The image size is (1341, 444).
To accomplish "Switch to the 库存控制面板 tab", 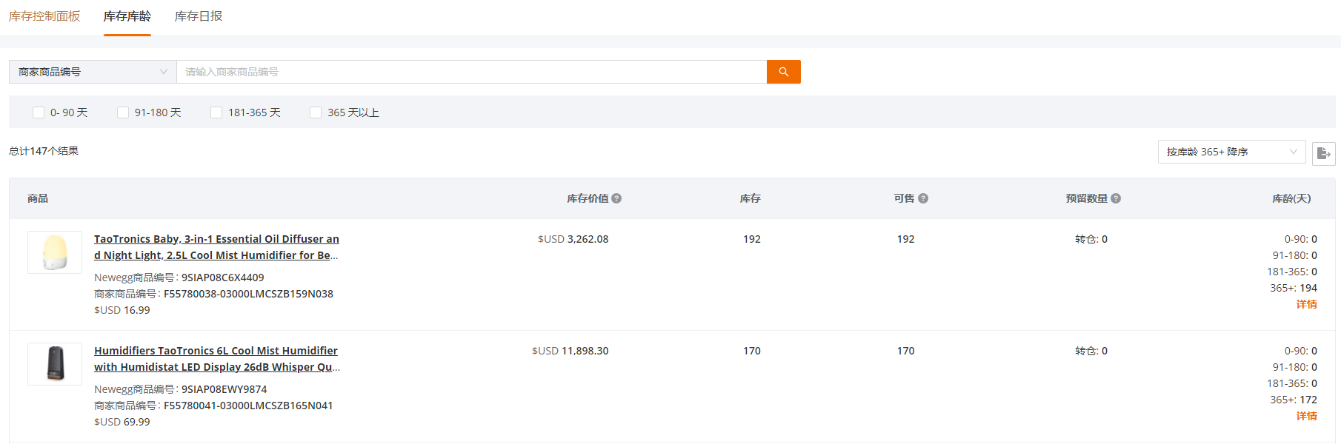I will (x=44, y=16).
